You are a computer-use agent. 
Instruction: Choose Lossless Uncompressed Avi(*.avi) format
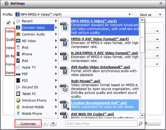tap(105, 105)
